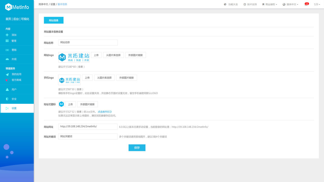Image resolution: width=324 pixels, height=182 pixels.
Task: Click the address bar favicon M image
Action: click(61, 104)
